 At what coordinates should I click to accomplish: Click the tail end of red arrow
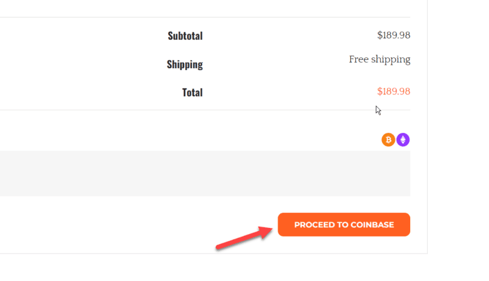219,247
